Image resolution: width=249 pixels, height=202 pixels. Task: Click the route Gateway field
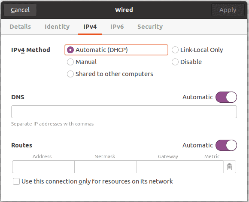(168, 167)
